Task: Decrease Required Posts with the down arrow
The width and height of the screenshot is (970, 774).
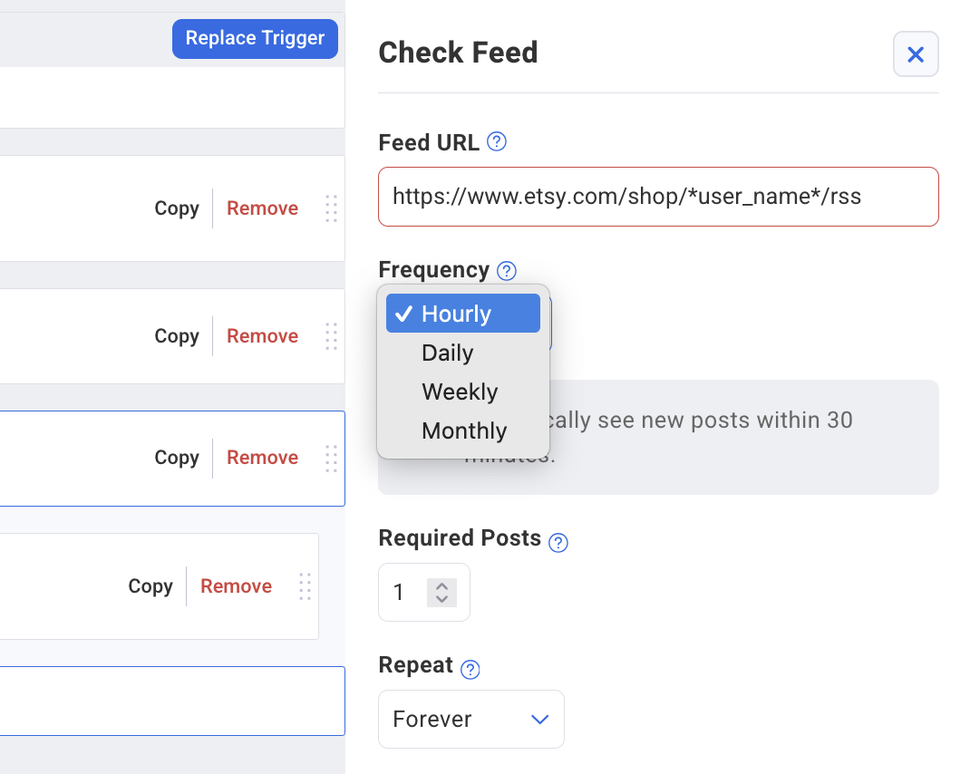Action: [x=441, y=599]
